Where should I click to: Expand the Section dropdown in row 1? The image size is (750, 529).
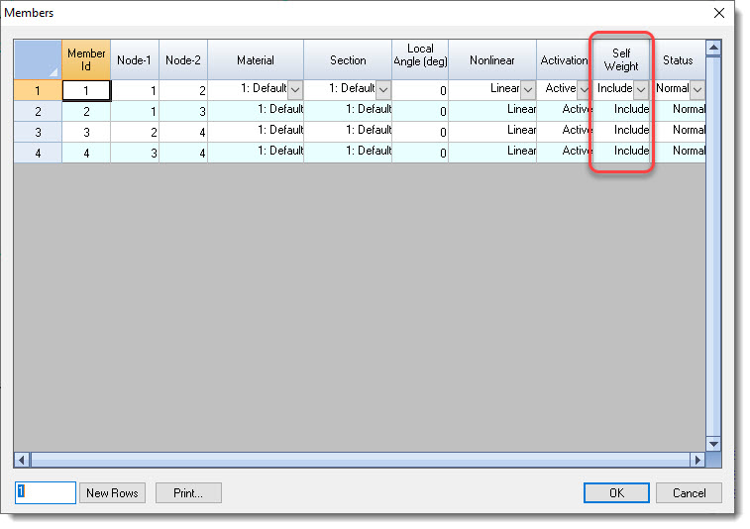tap(383, 89)
